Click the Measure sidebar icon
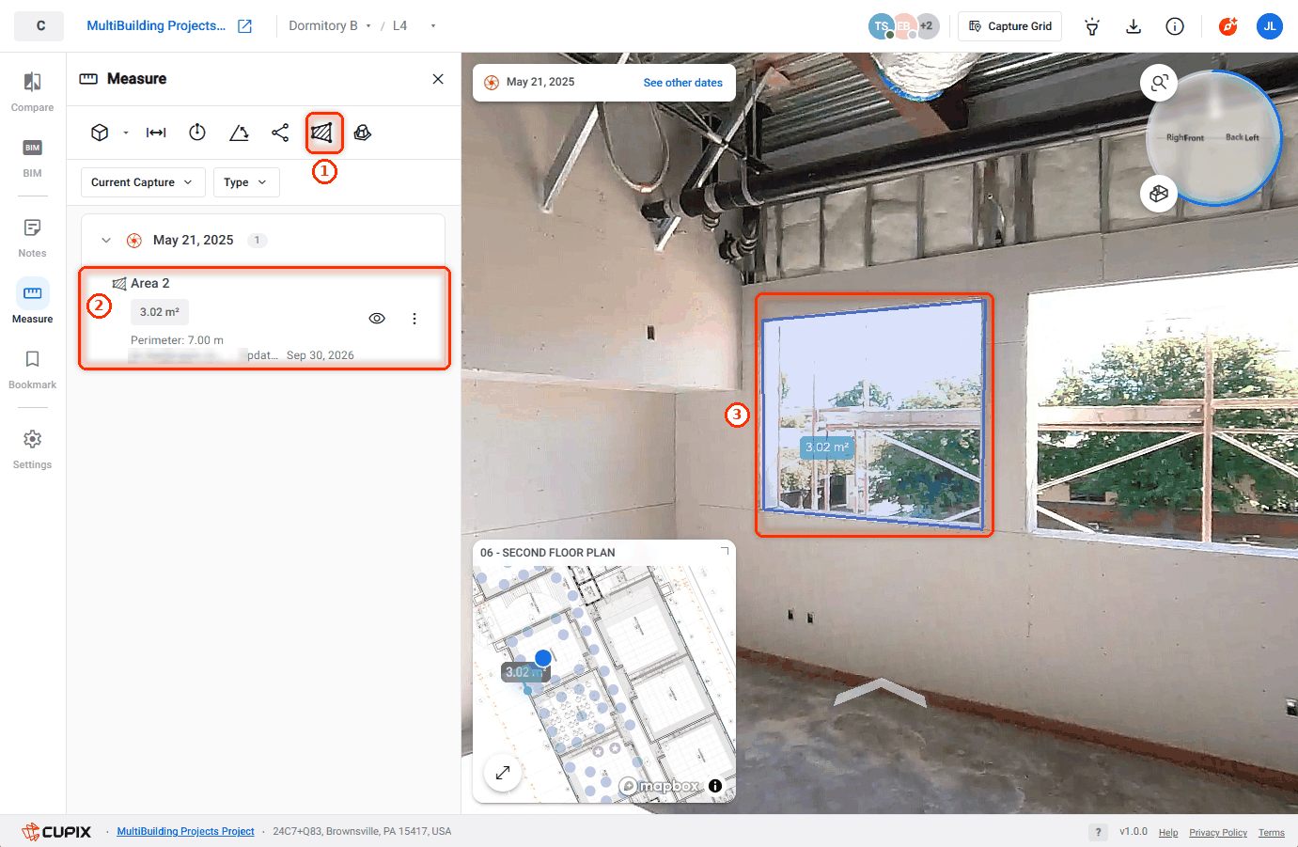The height and width of the screenshot is (847, 1298). pyautogui.click(x=33, y=293)
